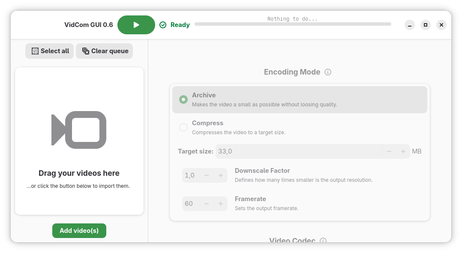The width and height of the screenshot is (462, 253).
Task: Increase the Framerate value
Action: (x=221, y=204)
